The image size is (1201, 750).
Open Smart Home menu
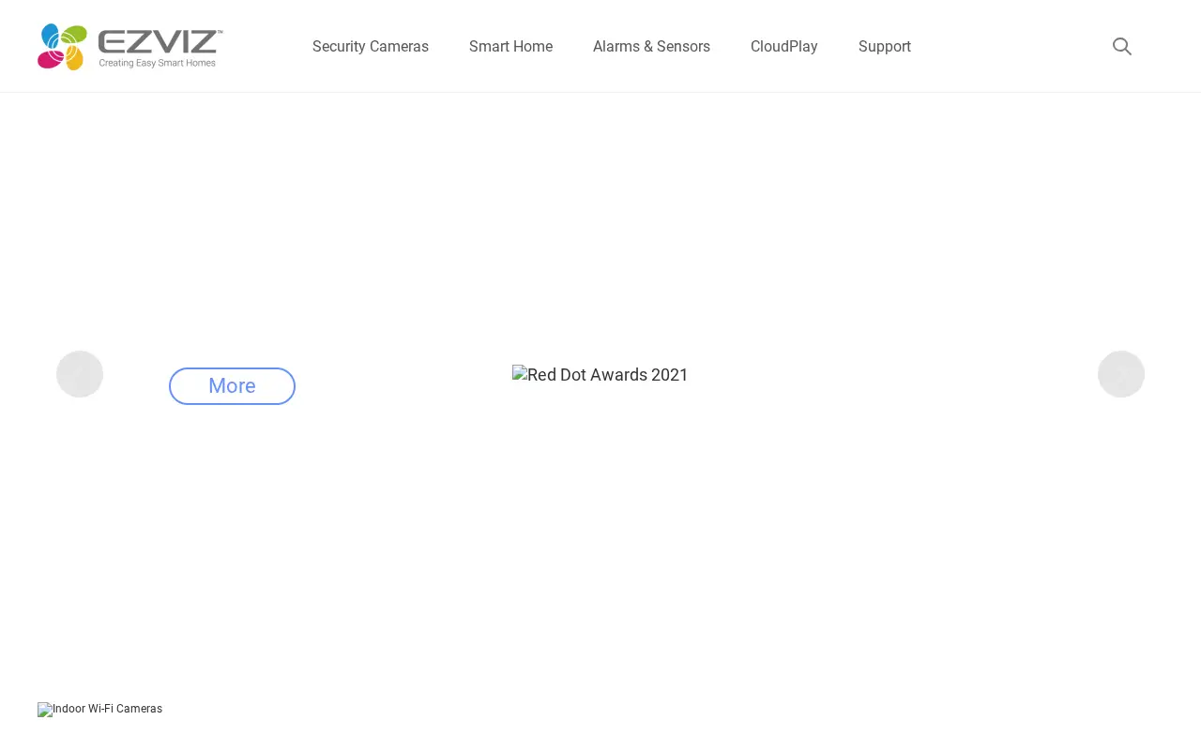tap(510, 47)
